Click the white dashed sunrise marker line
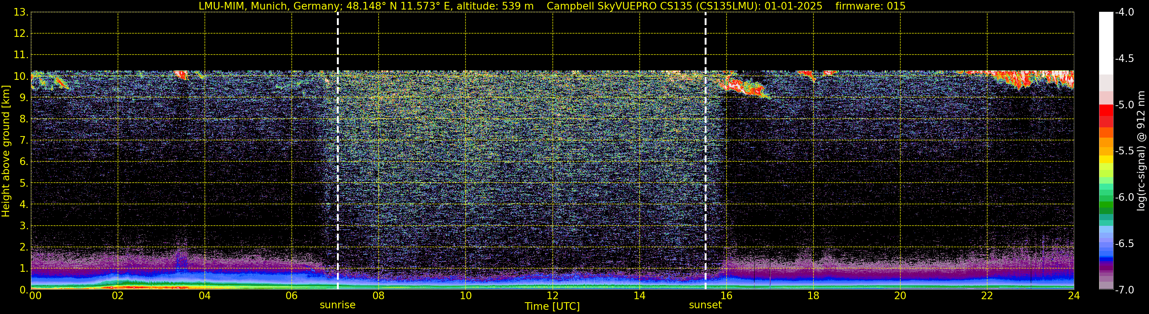This screenshot has height=314, width=1149. (338, 151)
